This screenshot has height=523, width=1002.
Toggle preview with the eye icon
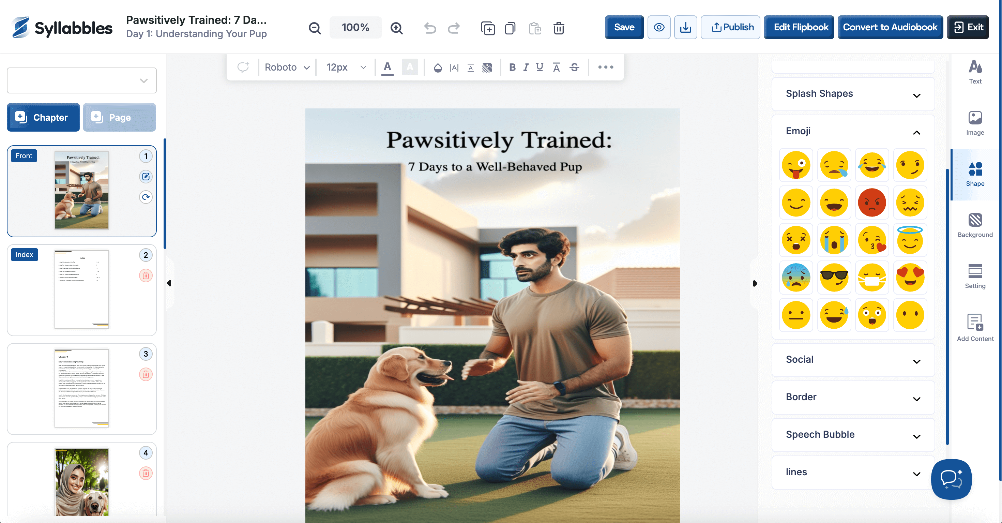point(659,27)
